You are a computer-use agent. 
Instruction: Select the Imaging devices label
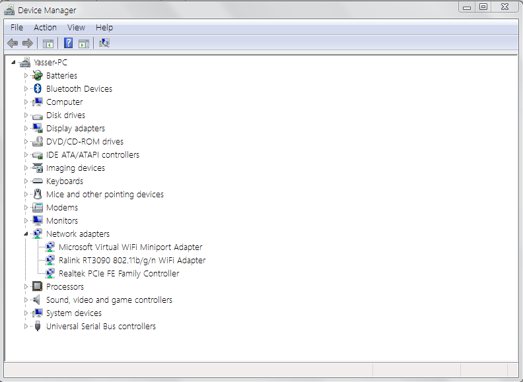(x=75, y=168)
